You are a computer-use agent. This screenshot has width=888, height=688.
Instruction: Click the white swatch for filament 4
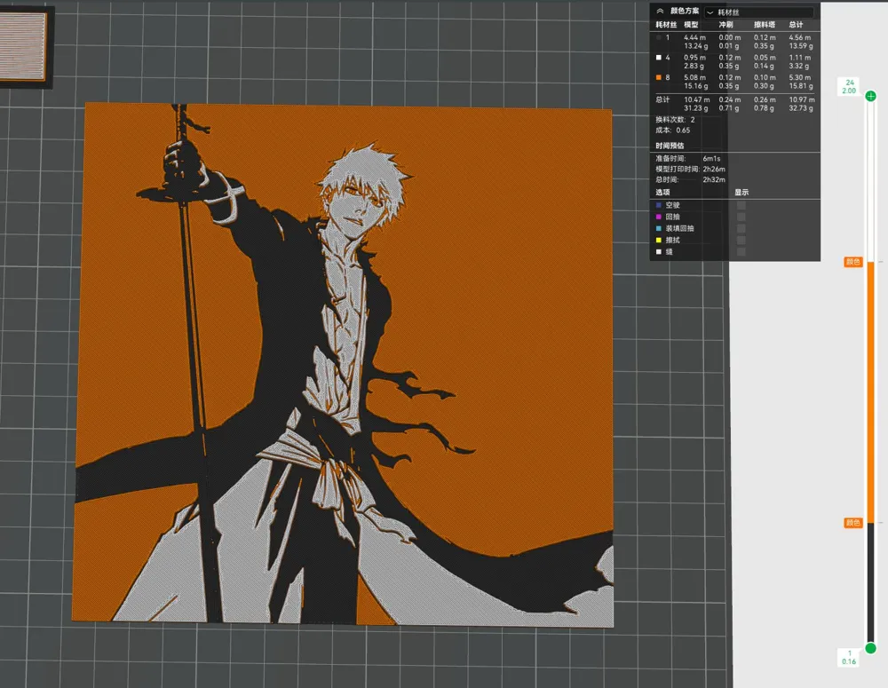point(659,58)
